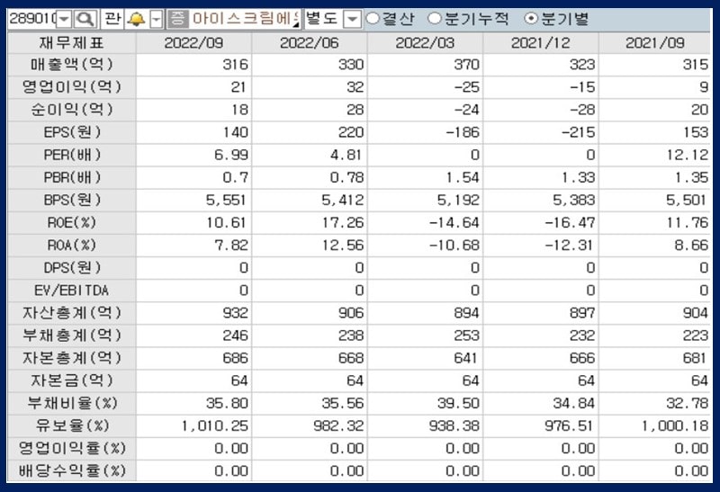This screenshot has height=492, width=720.
Task: Click the 2021/09 revenue value 315
Action: click(x=696, y=65)
